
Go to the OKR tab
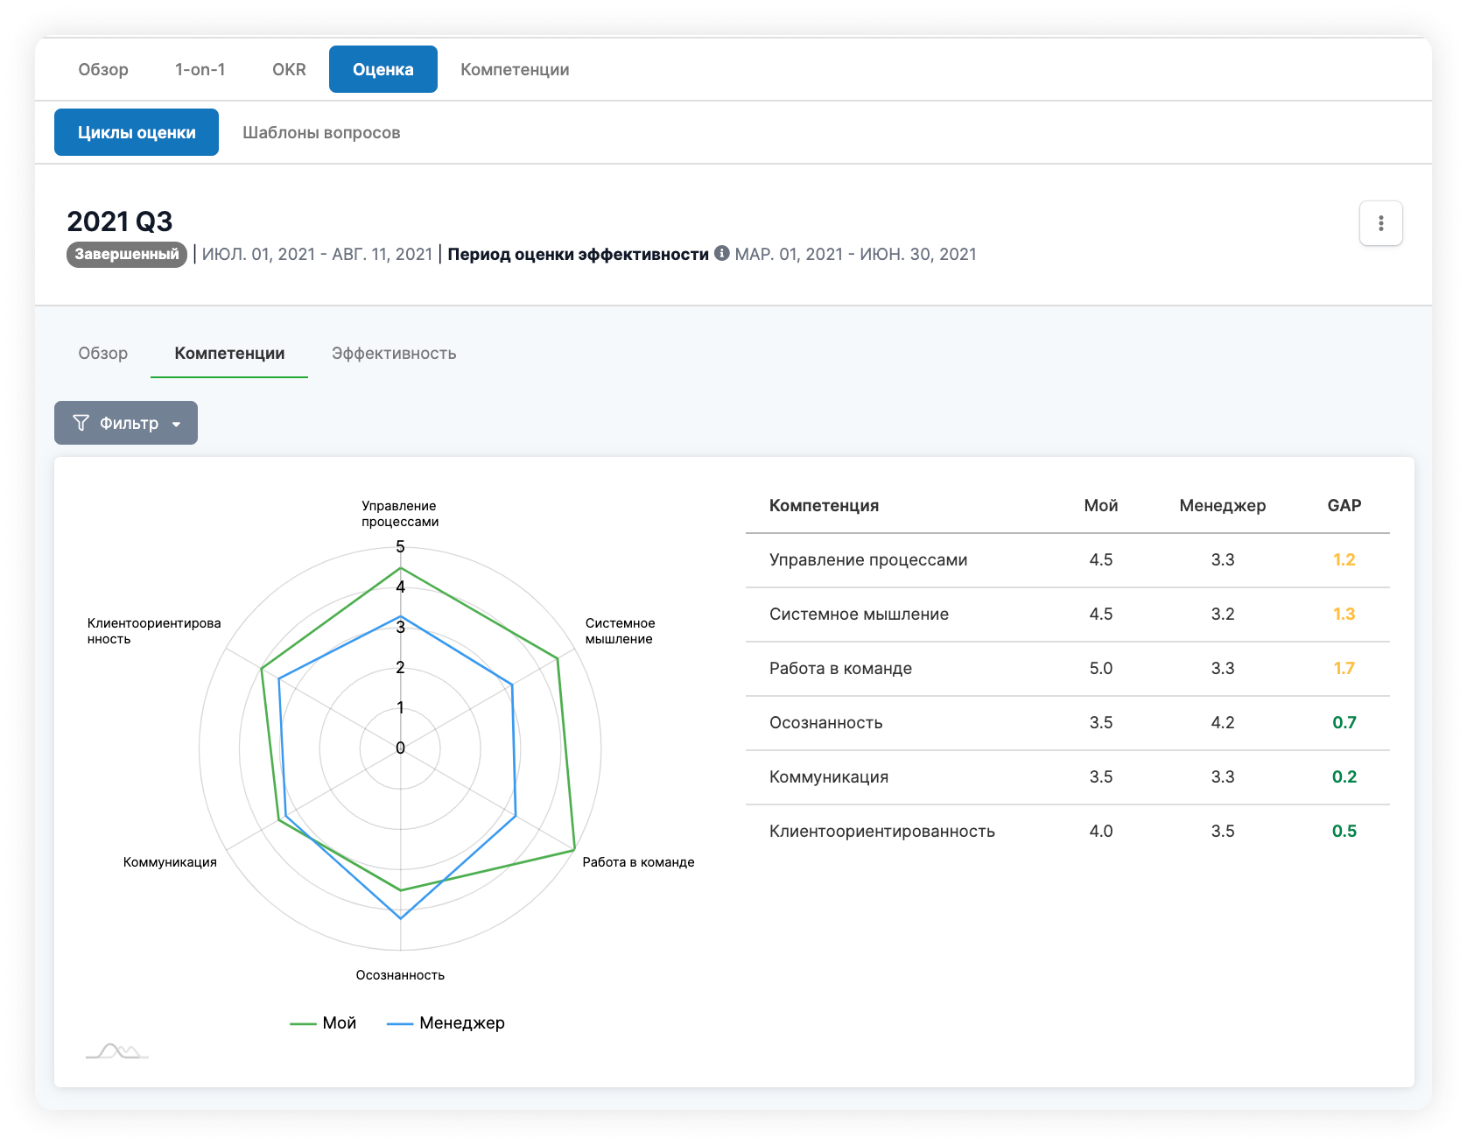pos(289,69)
